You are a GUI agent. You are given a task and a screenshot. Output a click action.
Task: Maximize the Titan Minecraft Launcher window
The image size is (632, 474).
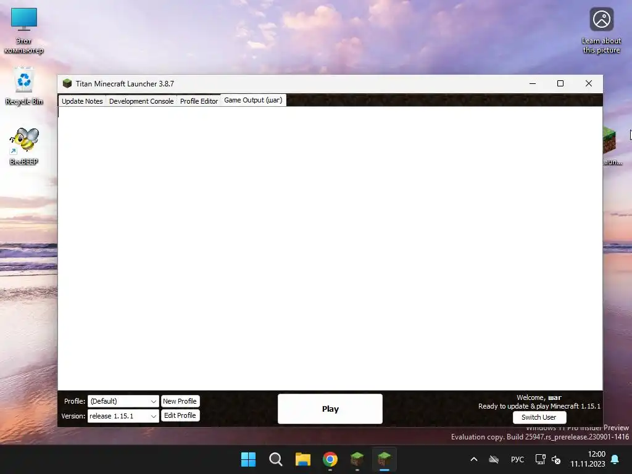pyautogui.click(x=560, y=83)
